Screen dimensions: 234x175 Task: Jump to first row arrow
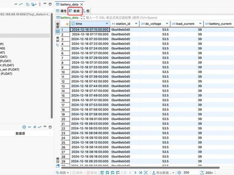tap(125, 173)
